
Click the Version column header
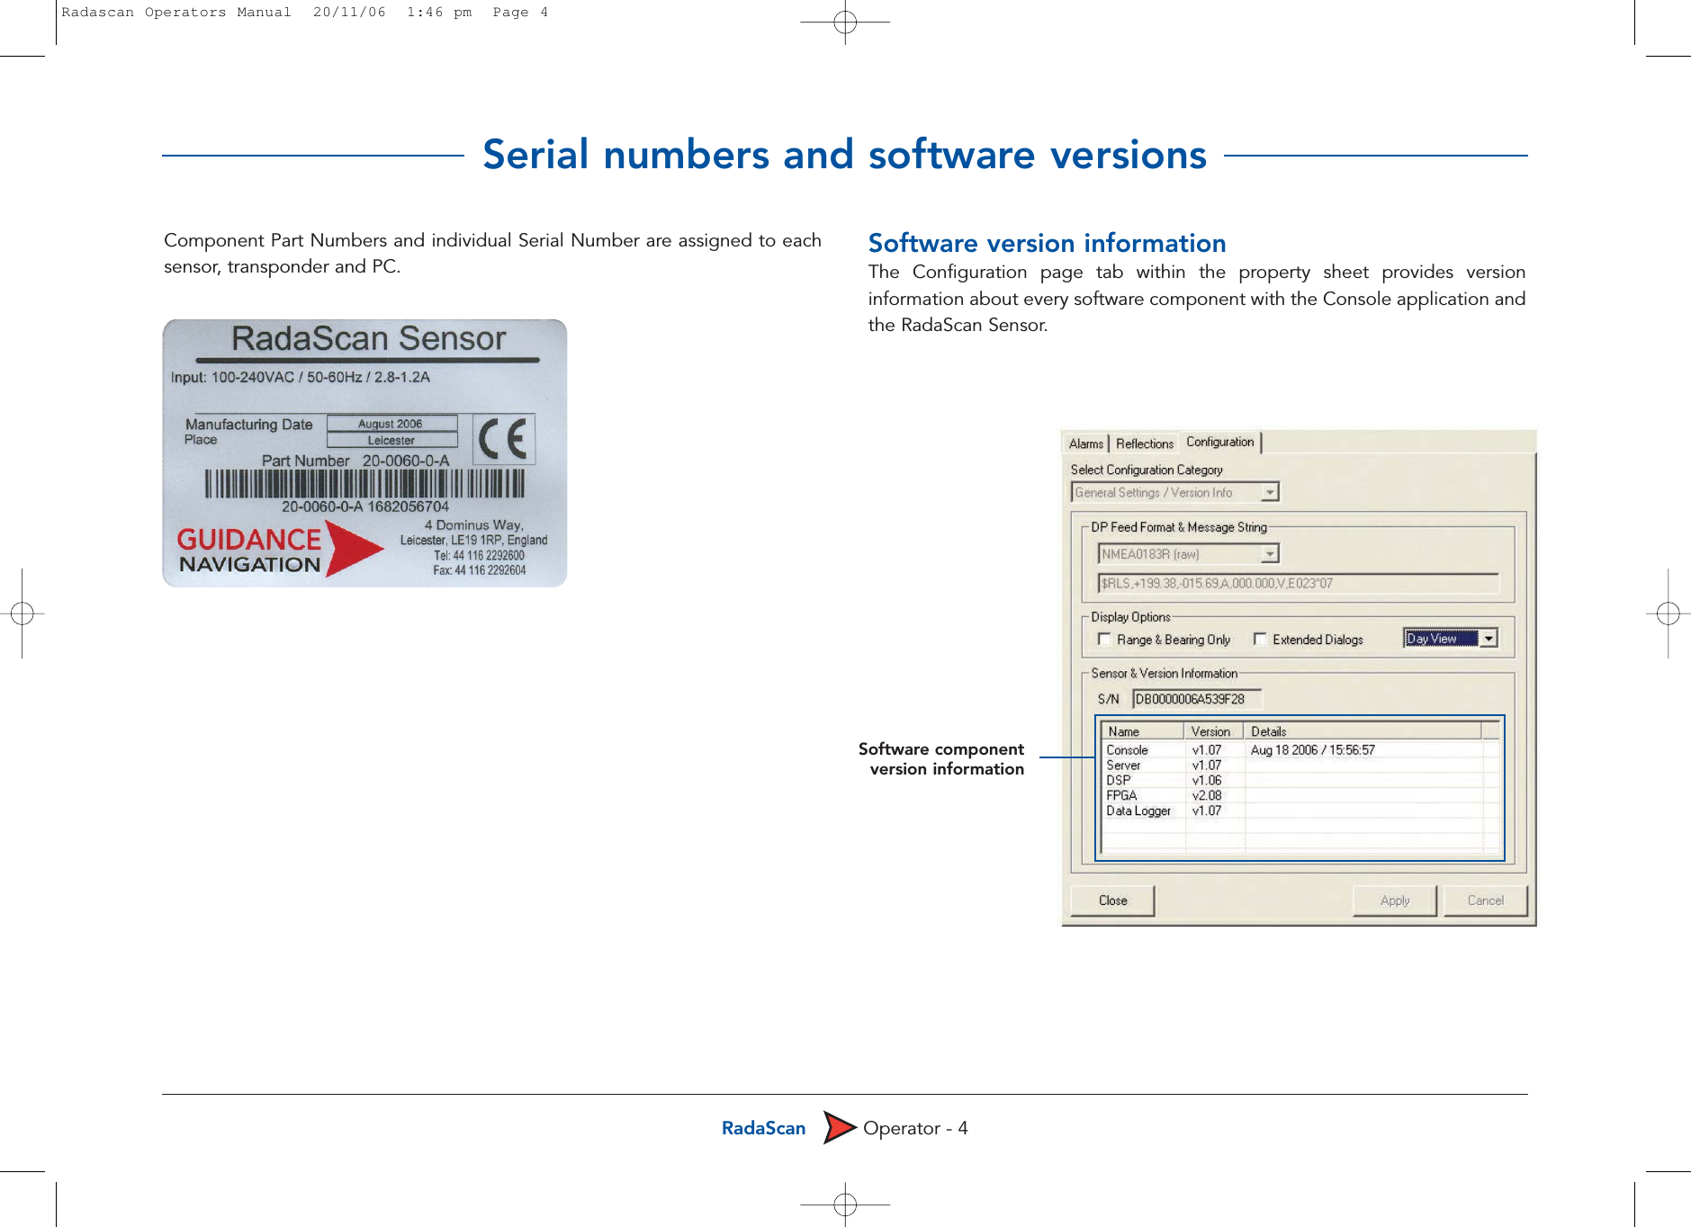[1214, 731]
